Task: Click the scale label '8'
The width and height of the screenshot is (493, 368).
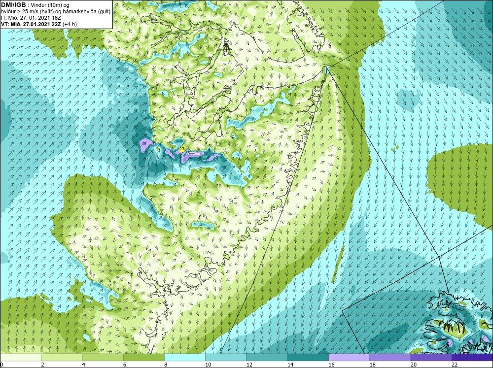Action: click(166, 365)
